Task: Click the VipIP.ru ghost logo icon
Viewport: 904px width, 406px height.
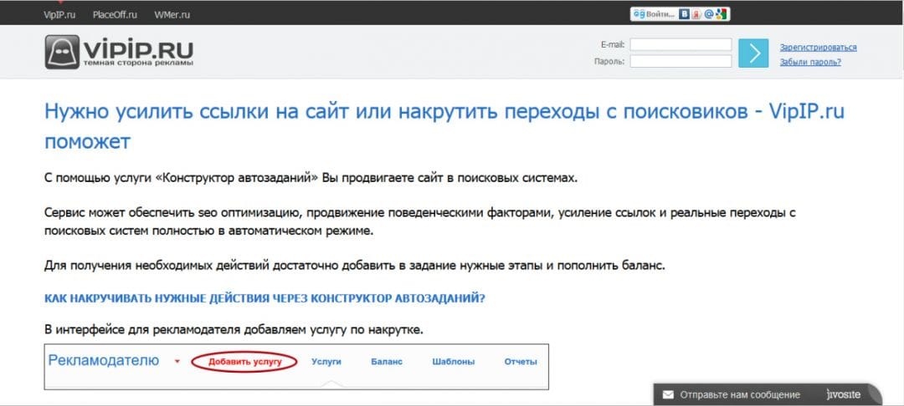Action: click(x=62, y=53)
